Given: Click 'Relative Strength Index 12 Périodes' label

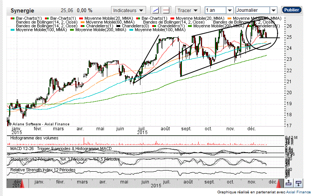Looking at the screenshot, I should (43, 170).
